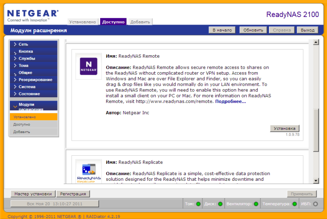327x219 pixels.
Task: Click the Обновить button
Action: coord(253,30)
